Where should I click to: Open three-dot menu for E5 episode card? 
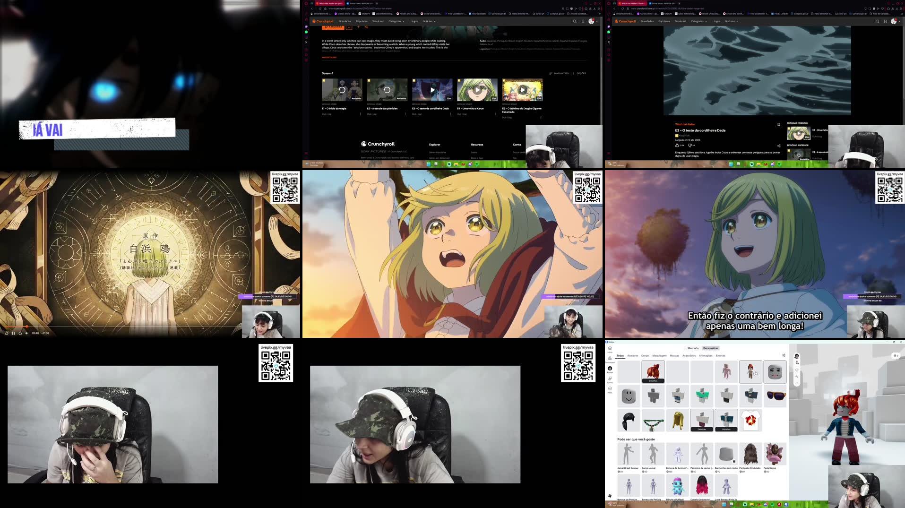point(541,117)
